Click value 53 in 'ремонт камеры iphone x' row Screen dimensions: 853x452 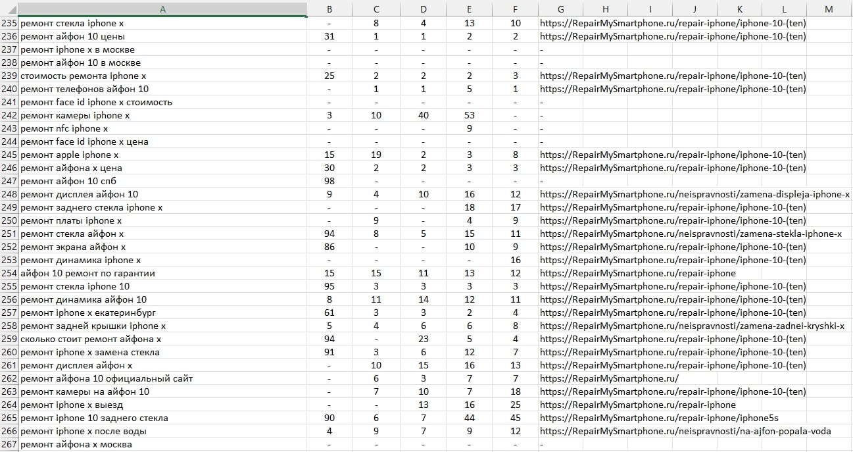[x=469, y=115]
